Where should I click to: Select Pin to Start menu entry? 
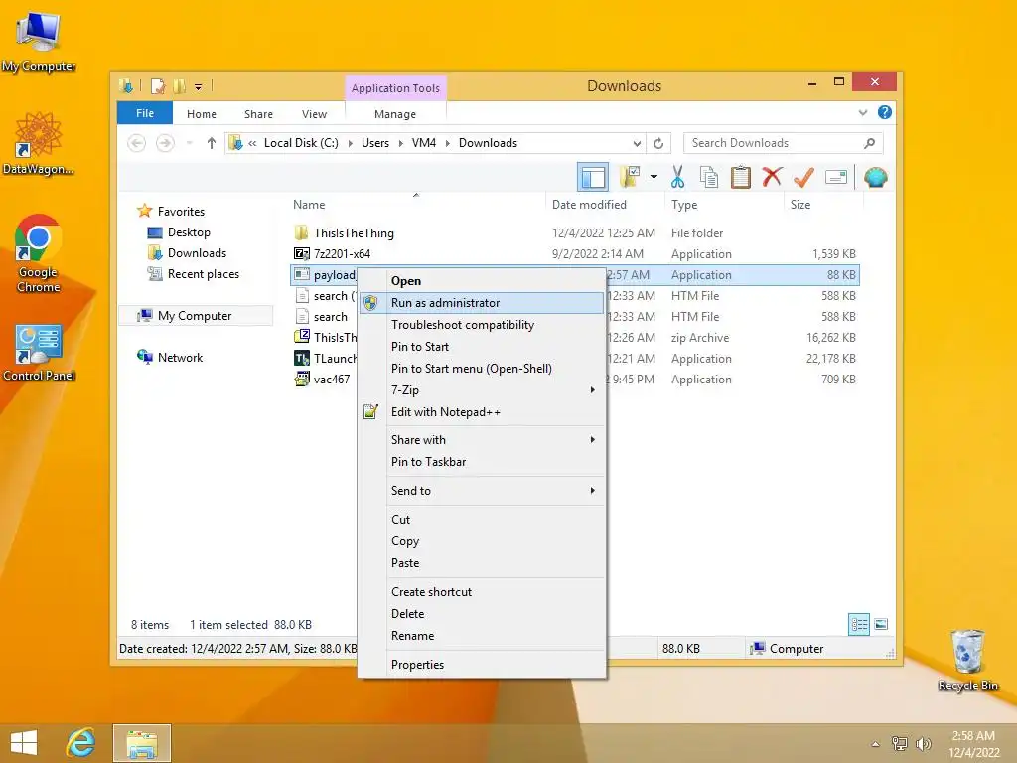[482, 347]
